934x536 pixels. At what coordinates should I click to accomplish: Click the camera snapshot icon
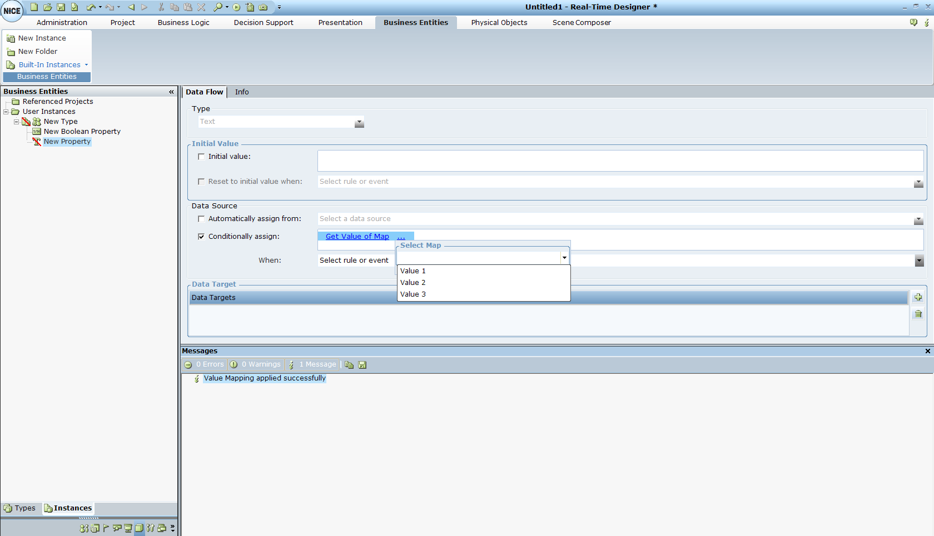tap(264, 7)
